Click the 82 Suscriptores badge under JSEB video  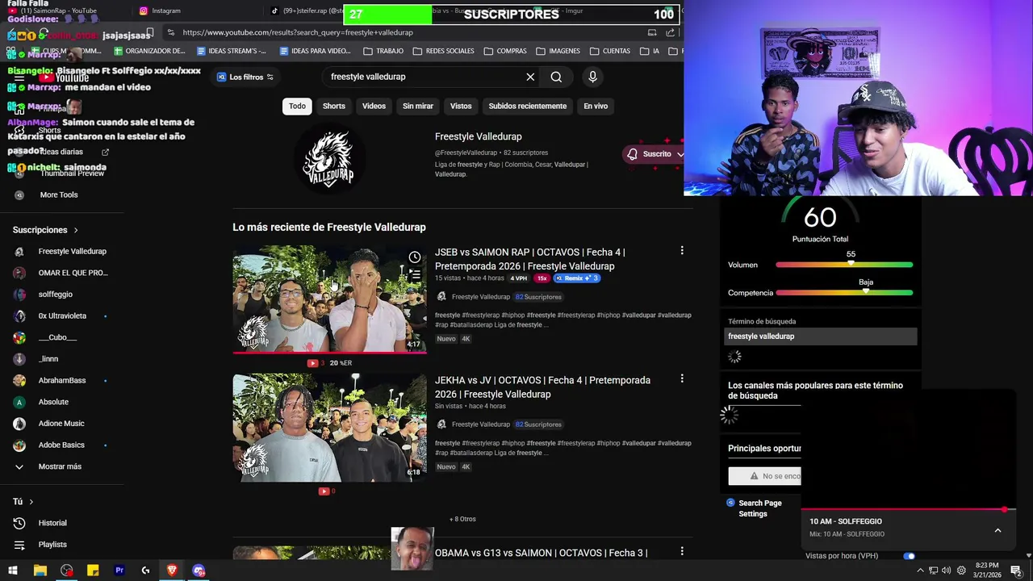click(538, 297)
